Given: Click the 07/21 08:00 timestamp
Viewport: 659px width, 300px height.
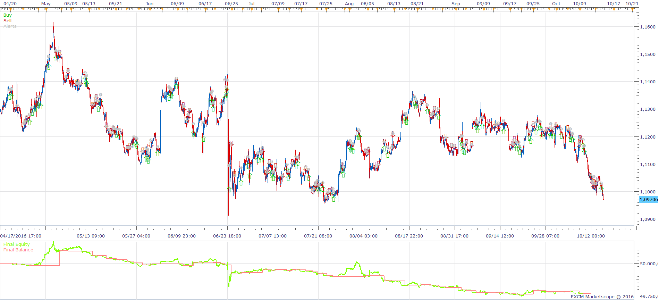Looking at the screenshot, I should (318, 236).
